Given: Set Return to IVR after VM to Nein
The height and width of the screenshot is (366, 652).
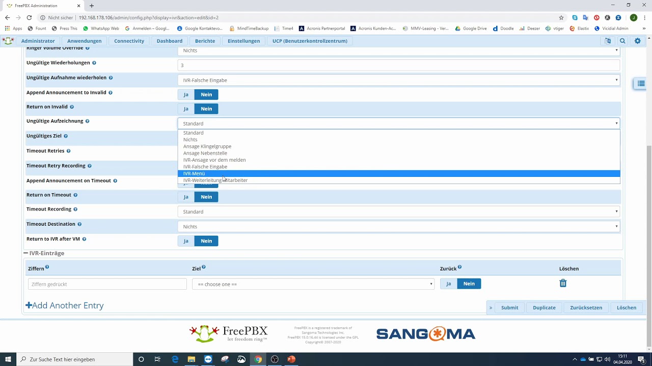Looking at the screenshot, I should (206, 241).
